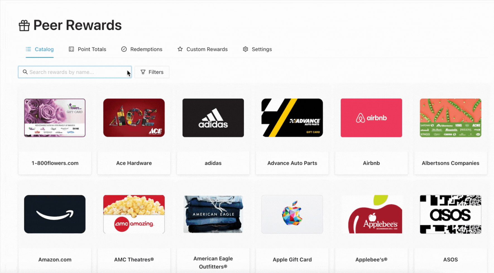
Task: Click the Point Totals calculator icon
Action: coord(71,49)
